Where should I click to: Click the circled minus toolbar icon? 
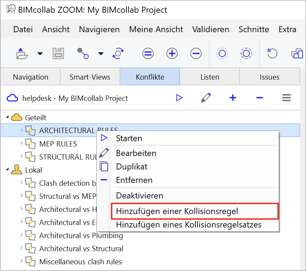[x=196, y=53]
